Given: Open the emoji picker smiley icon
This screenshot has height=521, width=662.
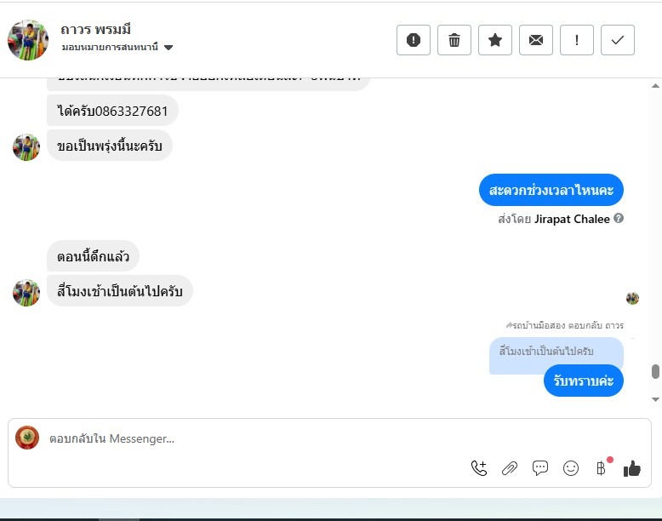Looking at the screenshot, I should pyautogui.click(x=571, y=468).
